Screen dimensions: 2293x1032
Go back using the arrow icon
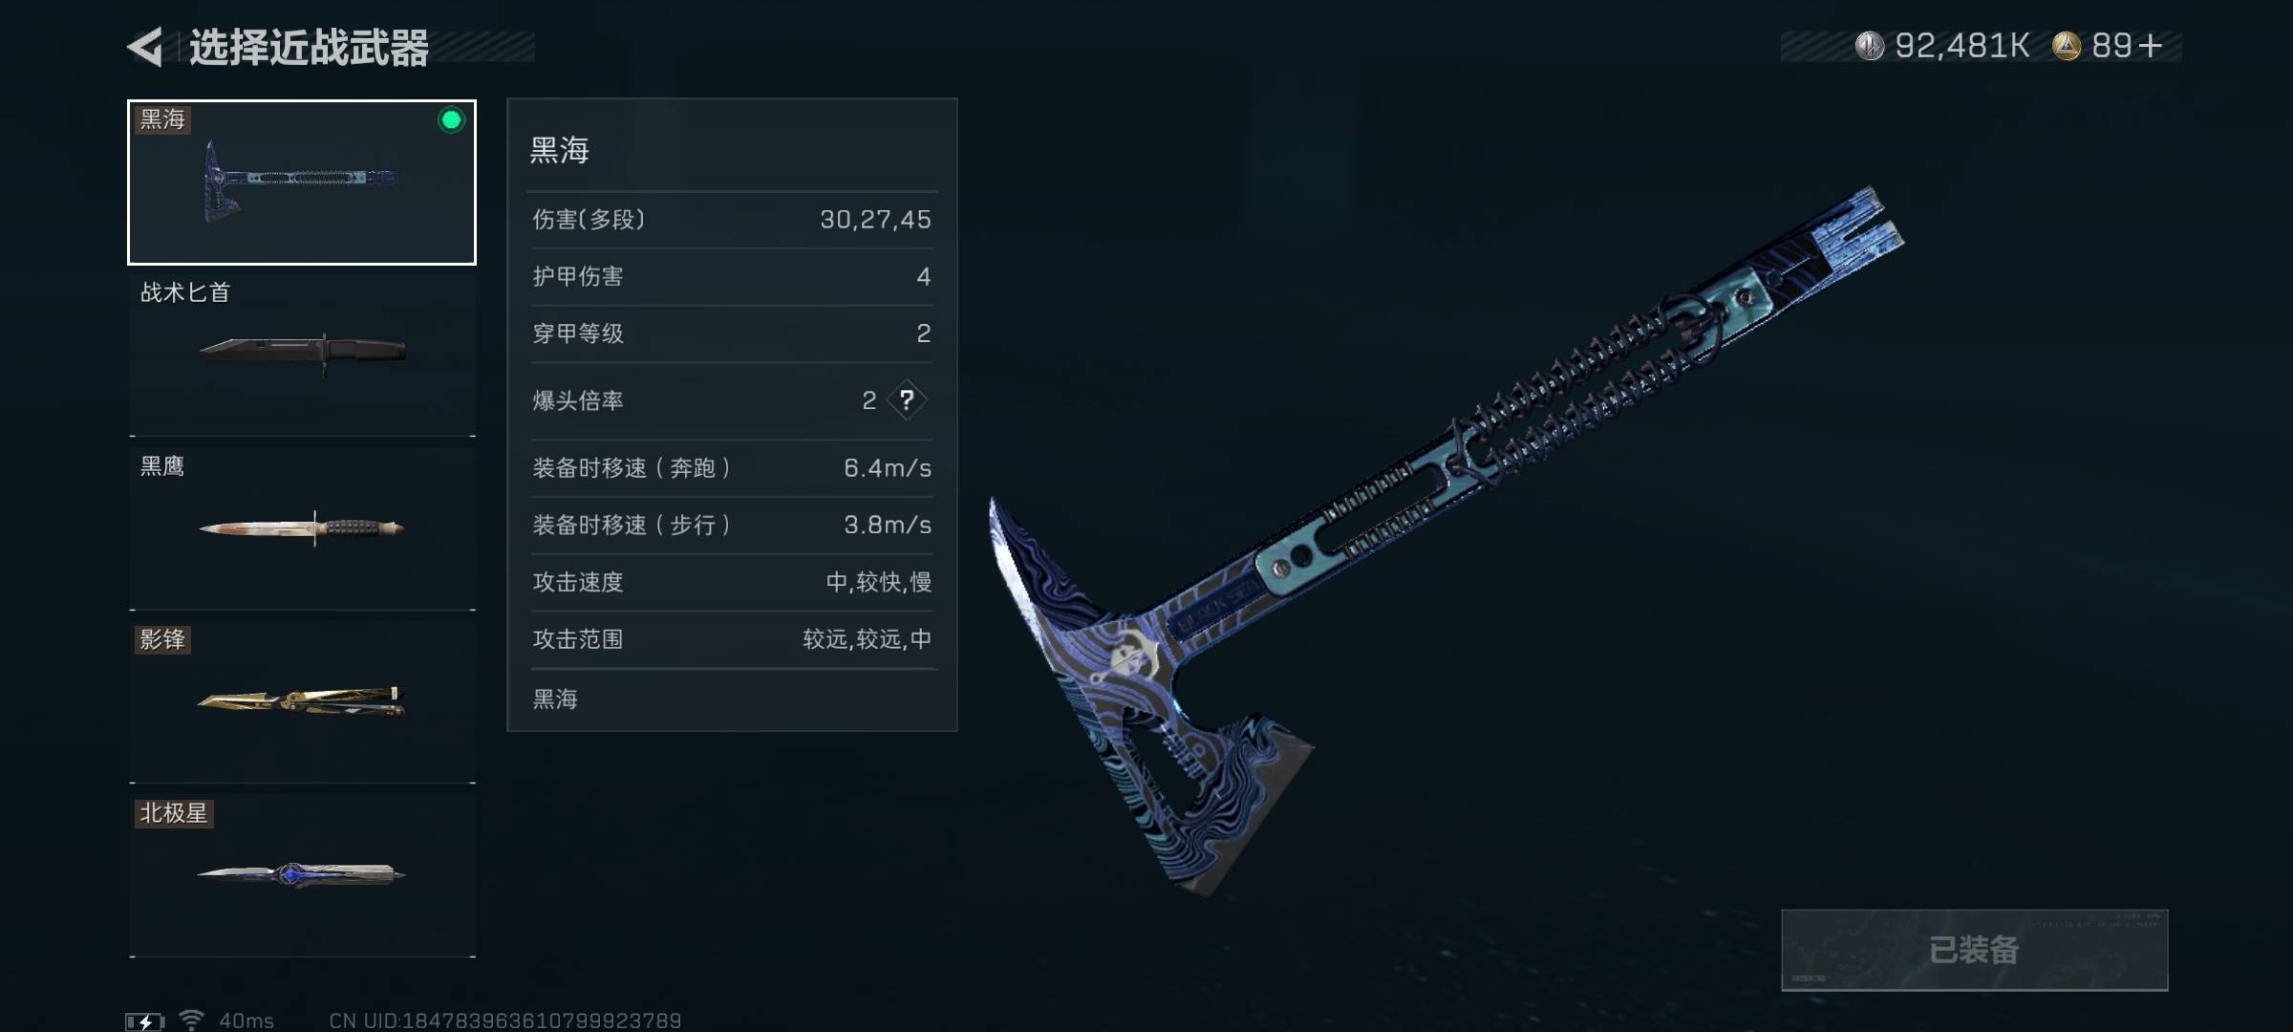145,47
